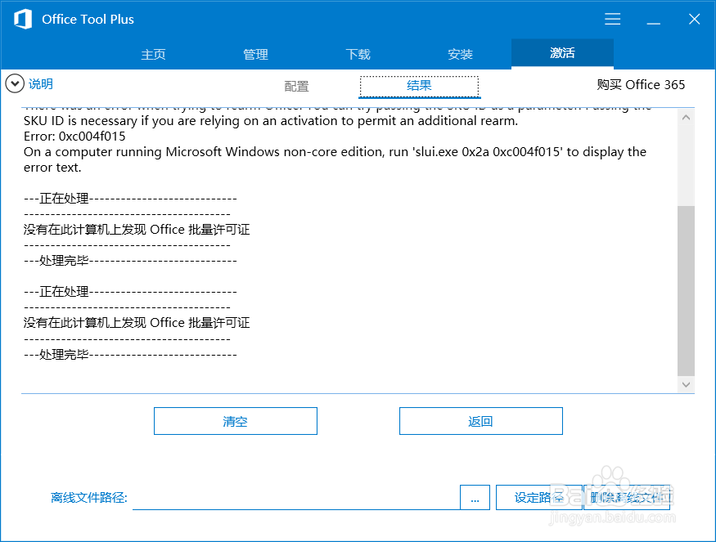Open the 结果 sub-tab
Viewport: 716px width, 542px height.
coord(419,86)
